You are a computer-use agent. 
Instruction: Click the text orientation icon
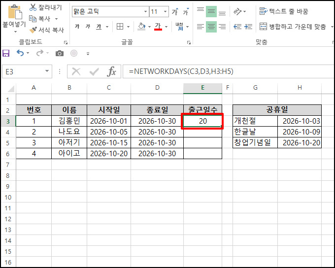[237, 11]
